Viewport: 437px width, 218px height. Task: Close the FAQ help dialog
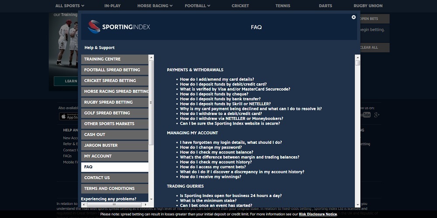click(x=354, y=17)
